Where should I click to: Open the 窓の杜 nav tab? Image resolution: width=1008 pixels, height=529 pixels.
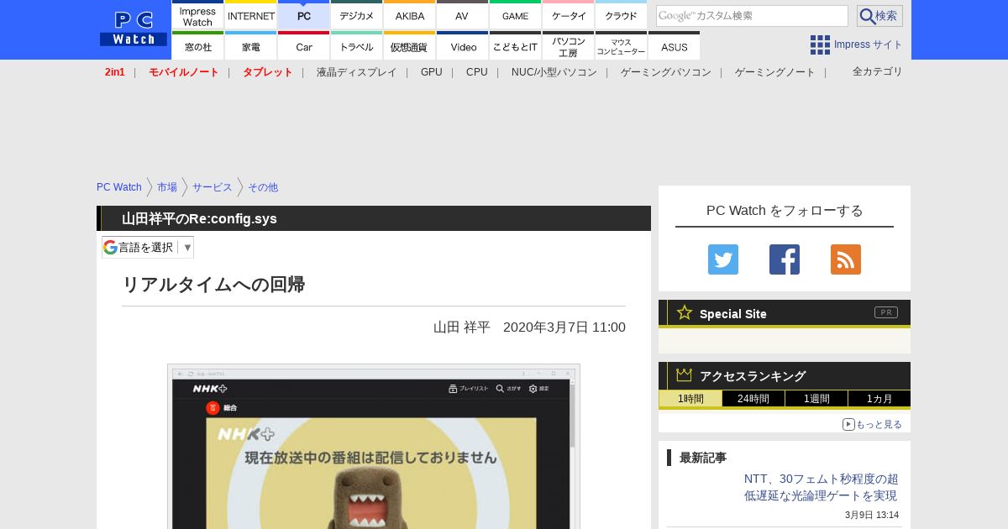pos(198,45)
